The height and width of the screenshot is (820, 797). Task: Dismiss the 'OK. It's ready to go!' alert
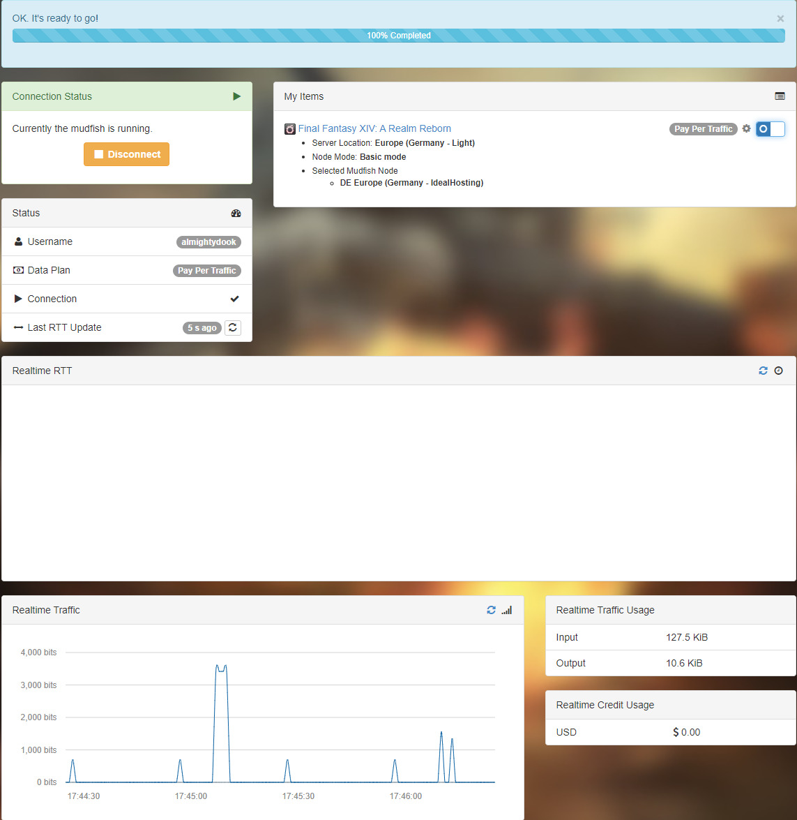780,19
